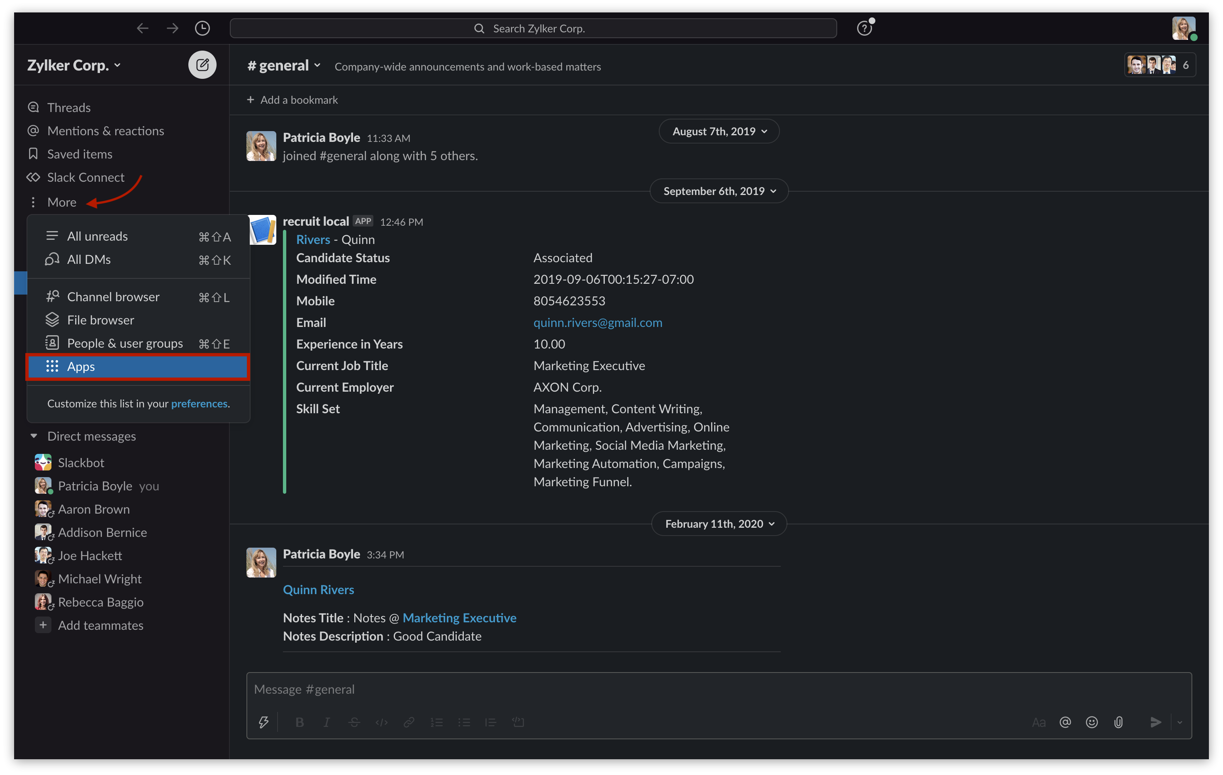Click the Search Zylker Corp. field
The height and width of the screenshot is (775, 1223).
pos(533,29)
